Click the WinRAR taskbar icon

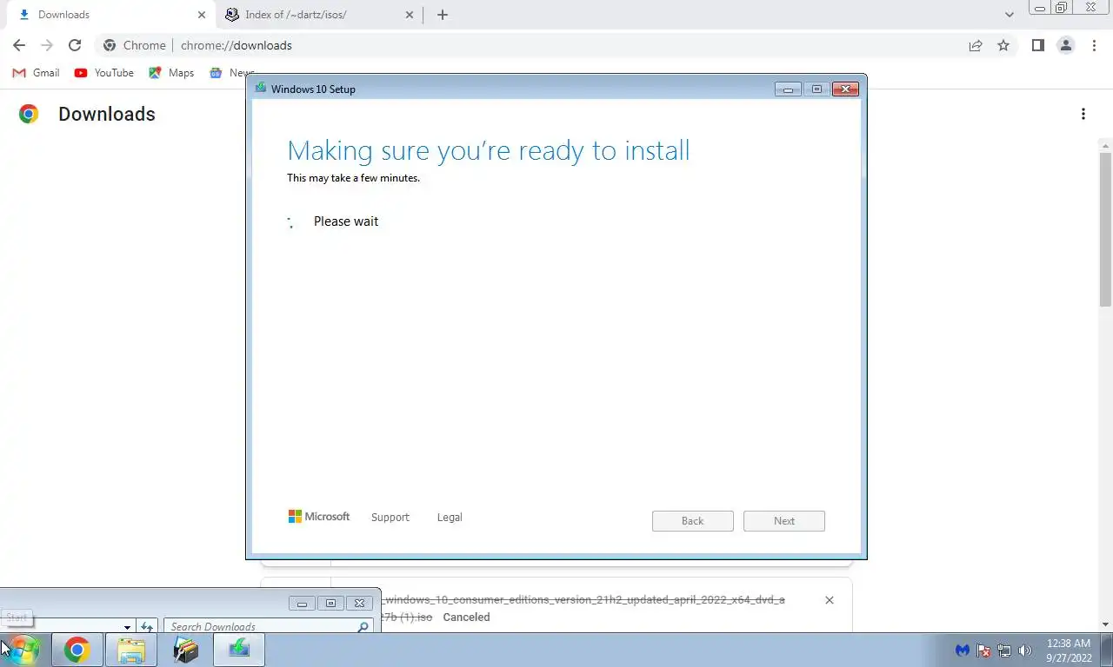(x=185, y=650)
